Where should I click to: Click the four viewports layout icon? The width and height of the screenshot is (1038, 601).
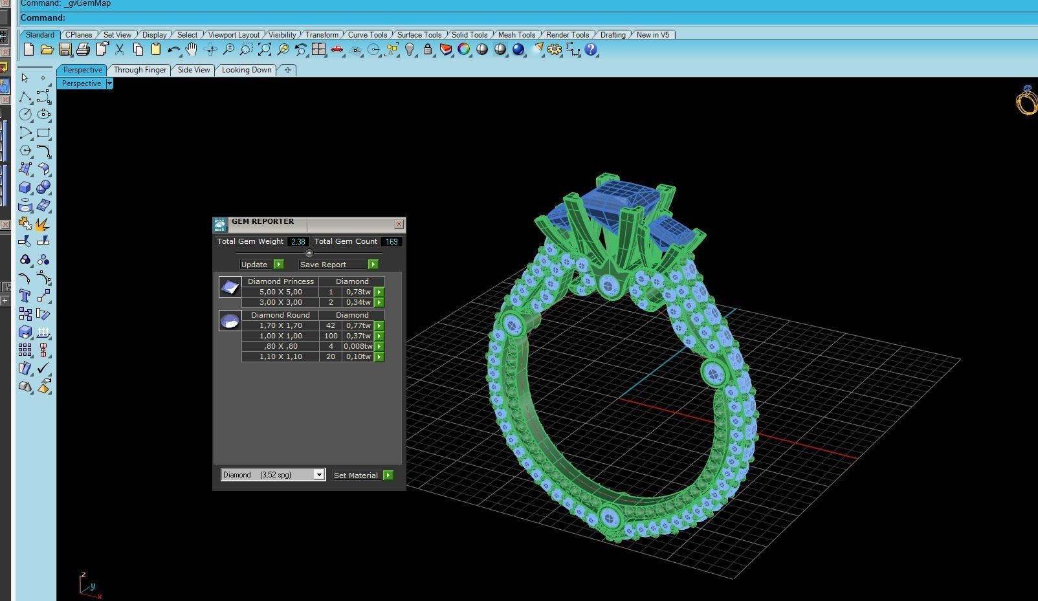[319, 50]
